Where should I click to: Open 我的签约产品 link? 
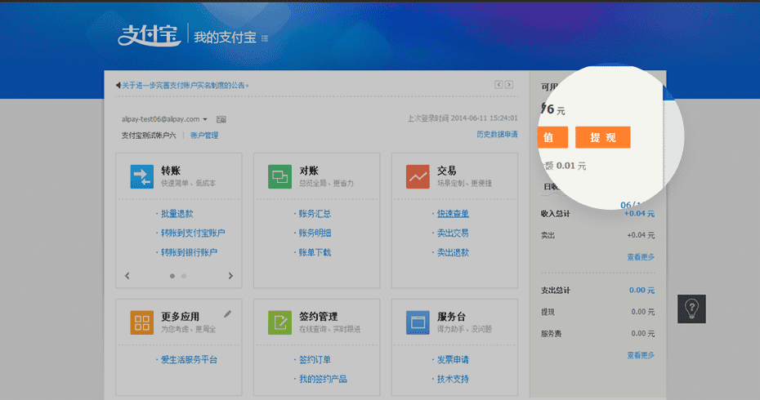point(323,379)
